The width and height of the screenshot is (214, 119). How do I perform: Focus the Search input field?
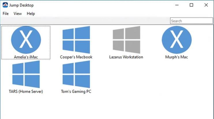[x=191, y=21]
